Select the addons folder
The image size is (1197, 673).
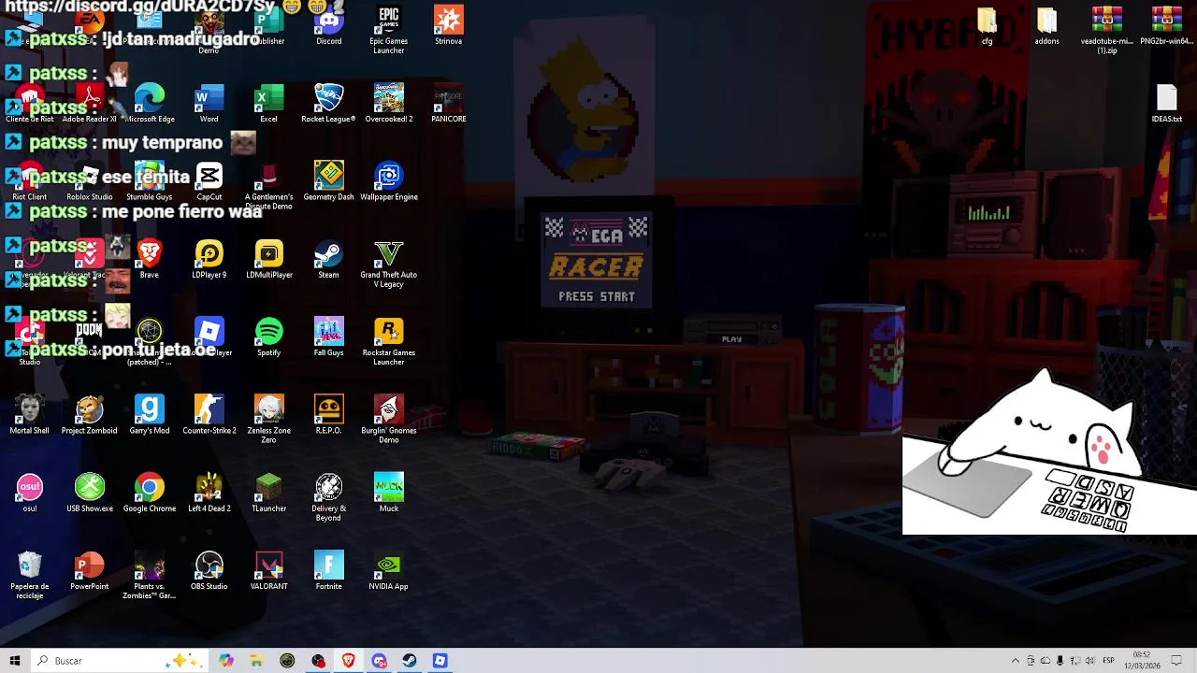click(x=1046, y=25)
